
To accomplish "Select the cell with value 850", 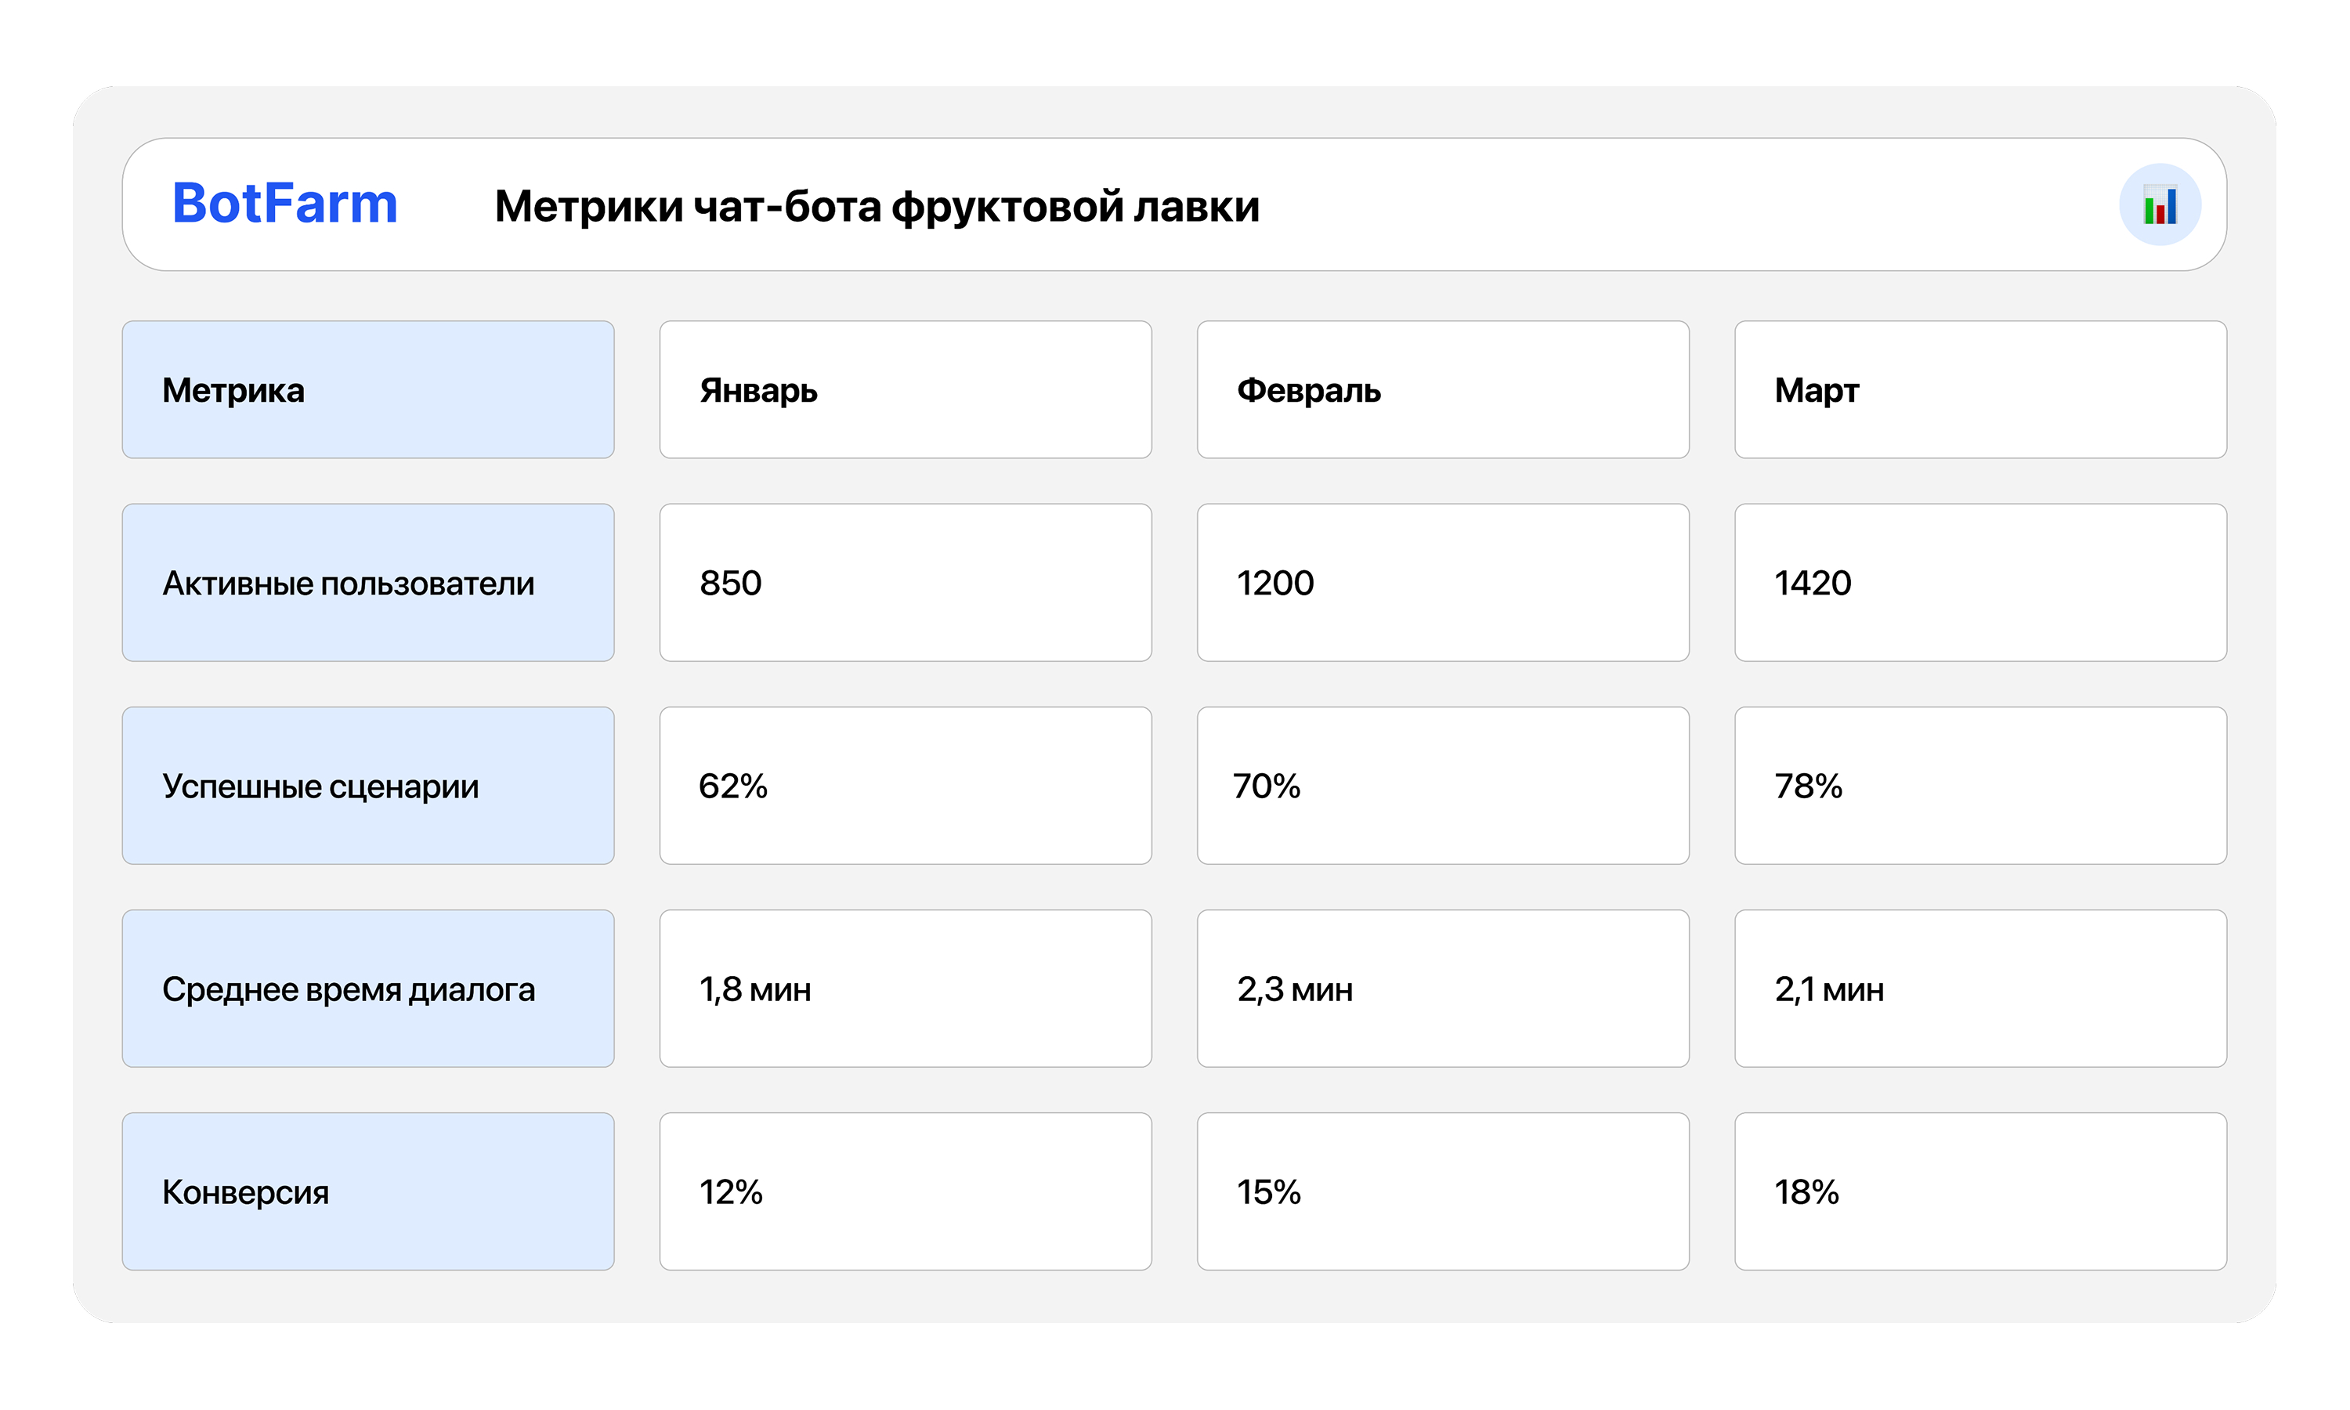I will point(904,583).
